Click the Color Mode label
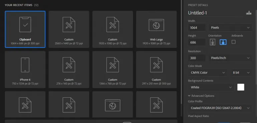 click(x=195, y=66)
